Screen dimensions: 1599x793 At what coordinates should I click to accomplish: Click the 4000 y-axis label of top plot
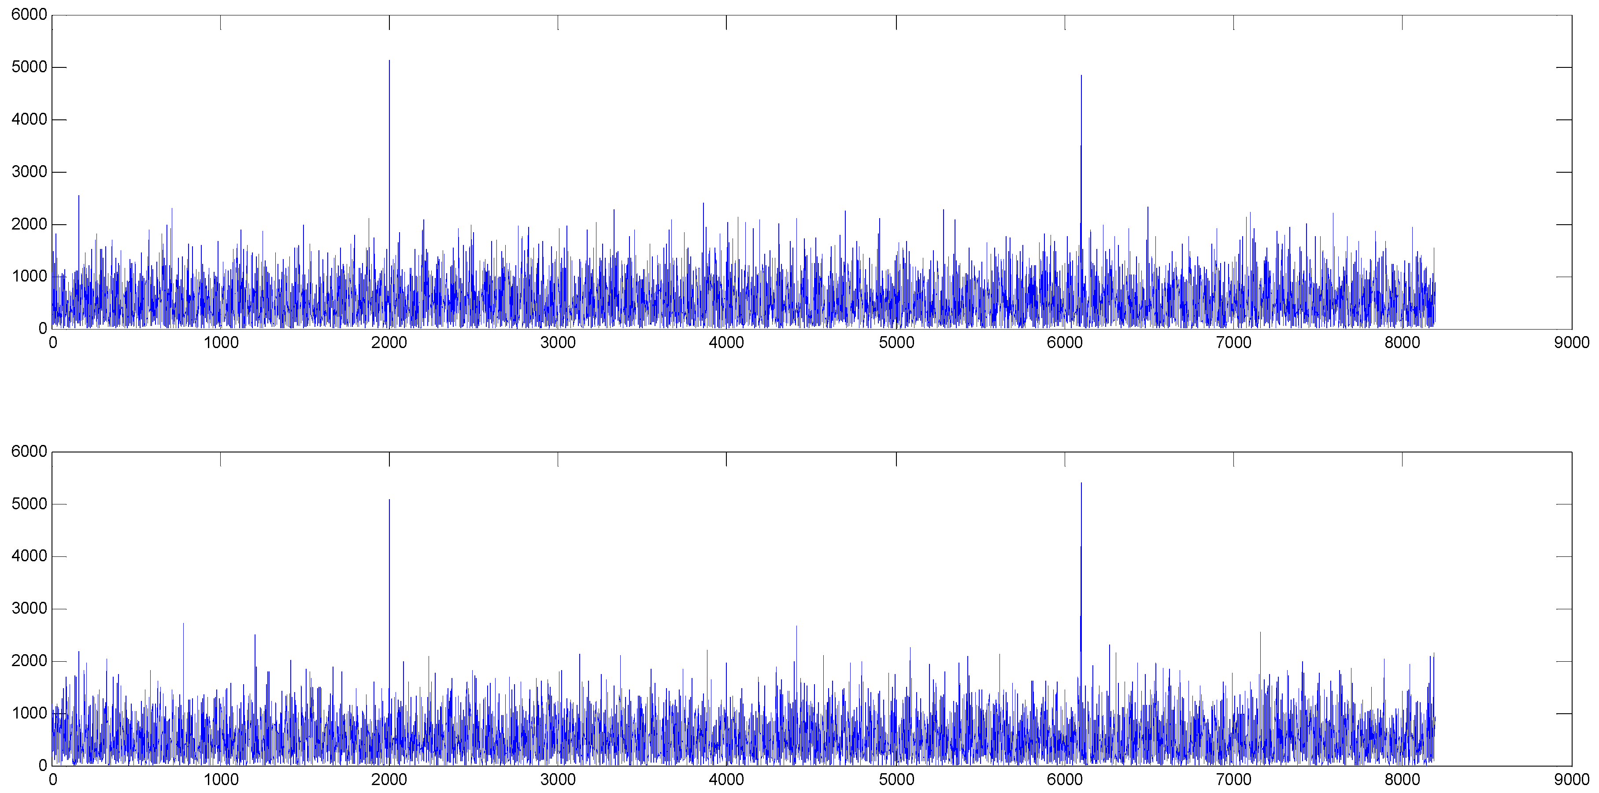[29, 119]
